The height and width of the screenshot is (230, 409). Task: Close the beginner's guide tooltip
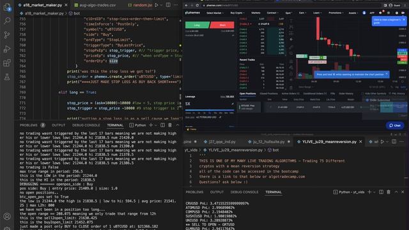(404, 20)
